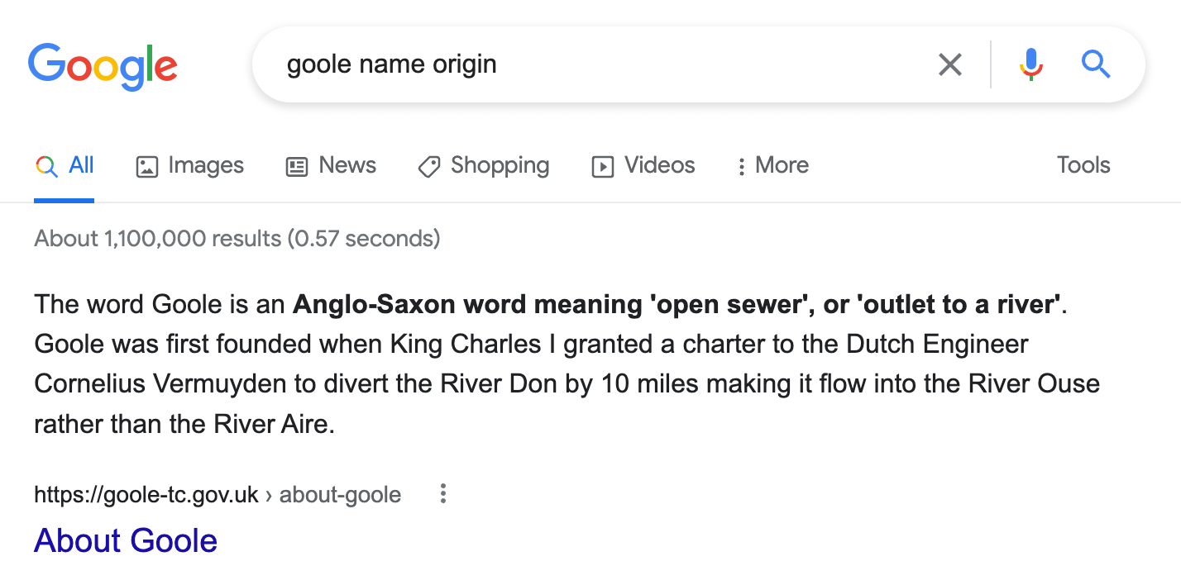1181x585 pixels.
Task: Open three-dot menu next to goole-tc.gov.uk result
Action: pyautogui.click(x=443, y=494)
